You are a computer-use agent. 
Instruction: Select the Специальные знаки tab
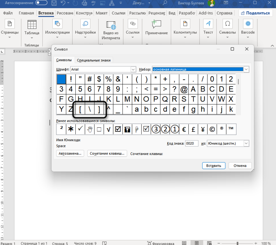tap(94, 60)
